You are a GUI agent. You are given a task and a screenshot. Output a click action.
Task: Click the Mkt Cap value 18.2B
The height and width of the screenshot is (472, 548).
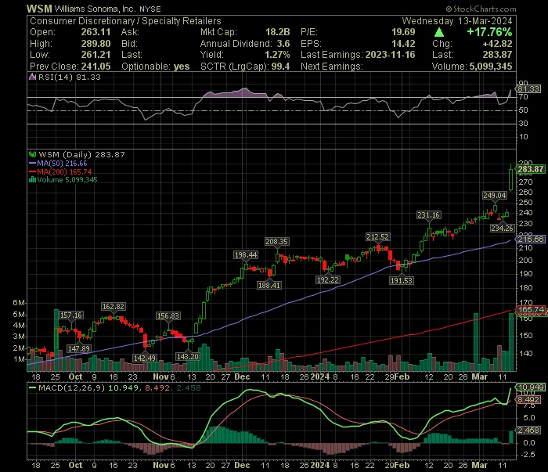pyautogui.click(x=277, y=32)
